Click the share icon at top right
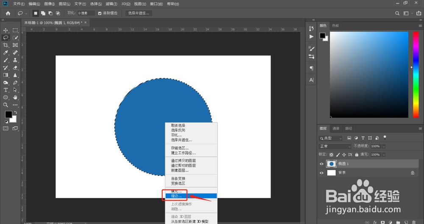 click(x=419, y=13)
